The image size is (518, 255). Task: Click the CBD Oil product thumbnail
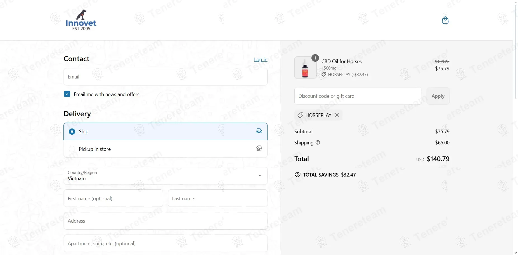point(305,68)
